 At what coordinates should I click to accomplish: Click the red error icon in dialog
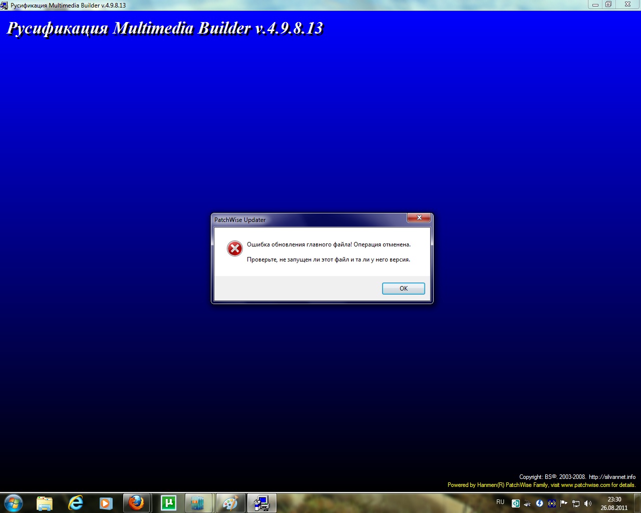point(235,248)
